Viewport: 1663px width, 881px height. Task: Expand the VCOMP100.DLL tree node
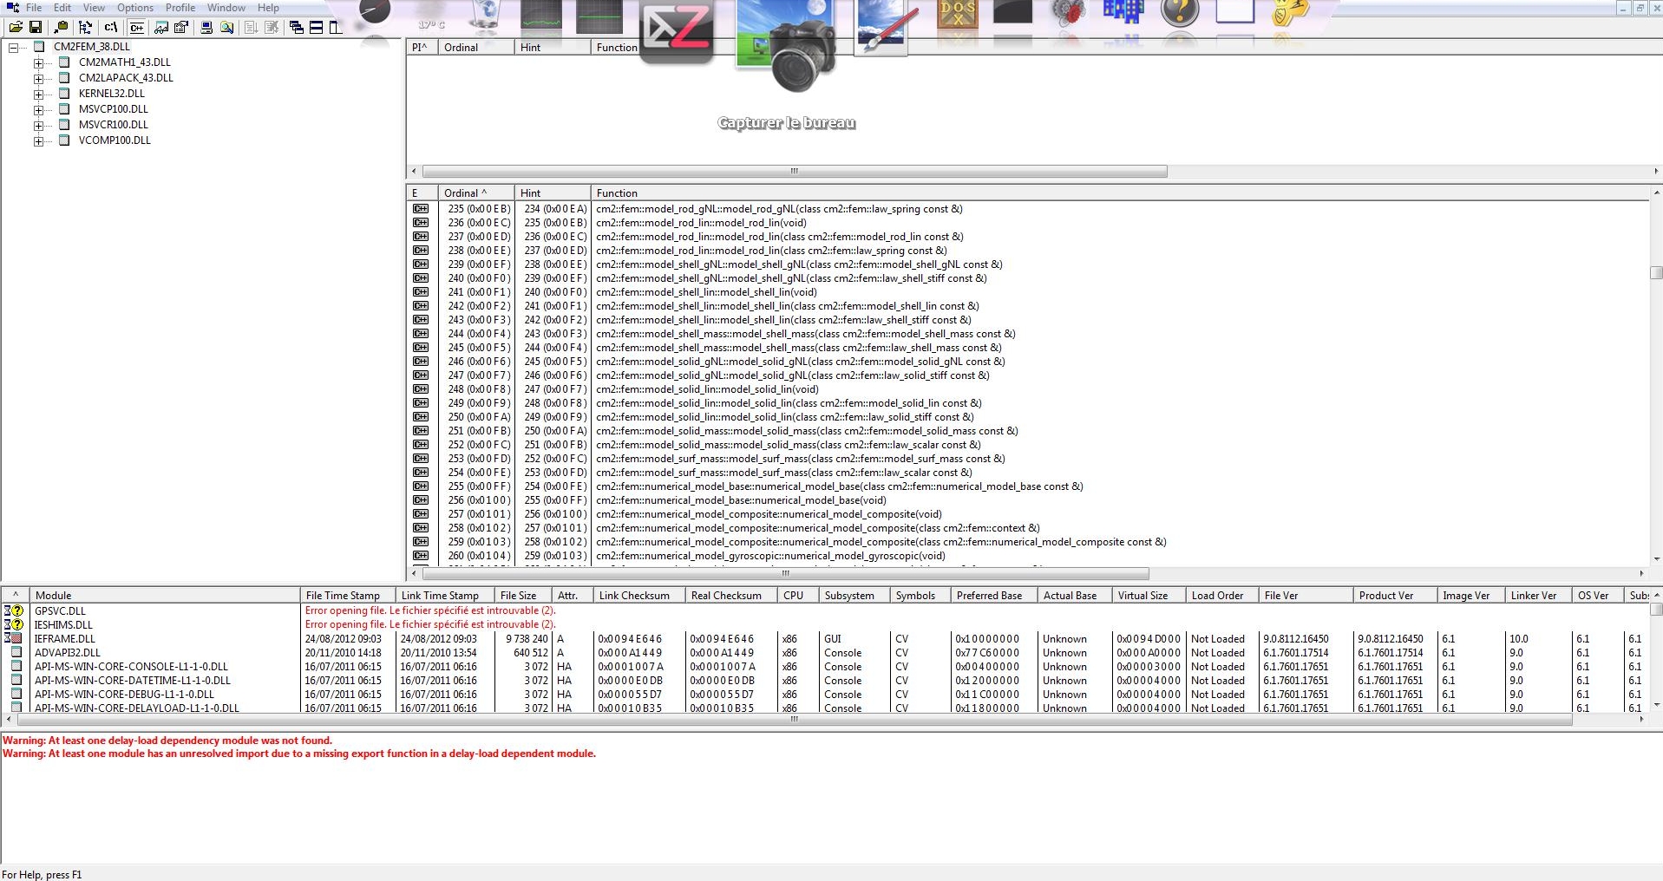(38, 140)
